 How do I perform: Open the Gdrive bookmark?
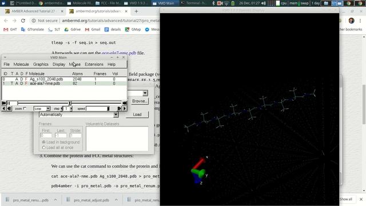[73, 29]
